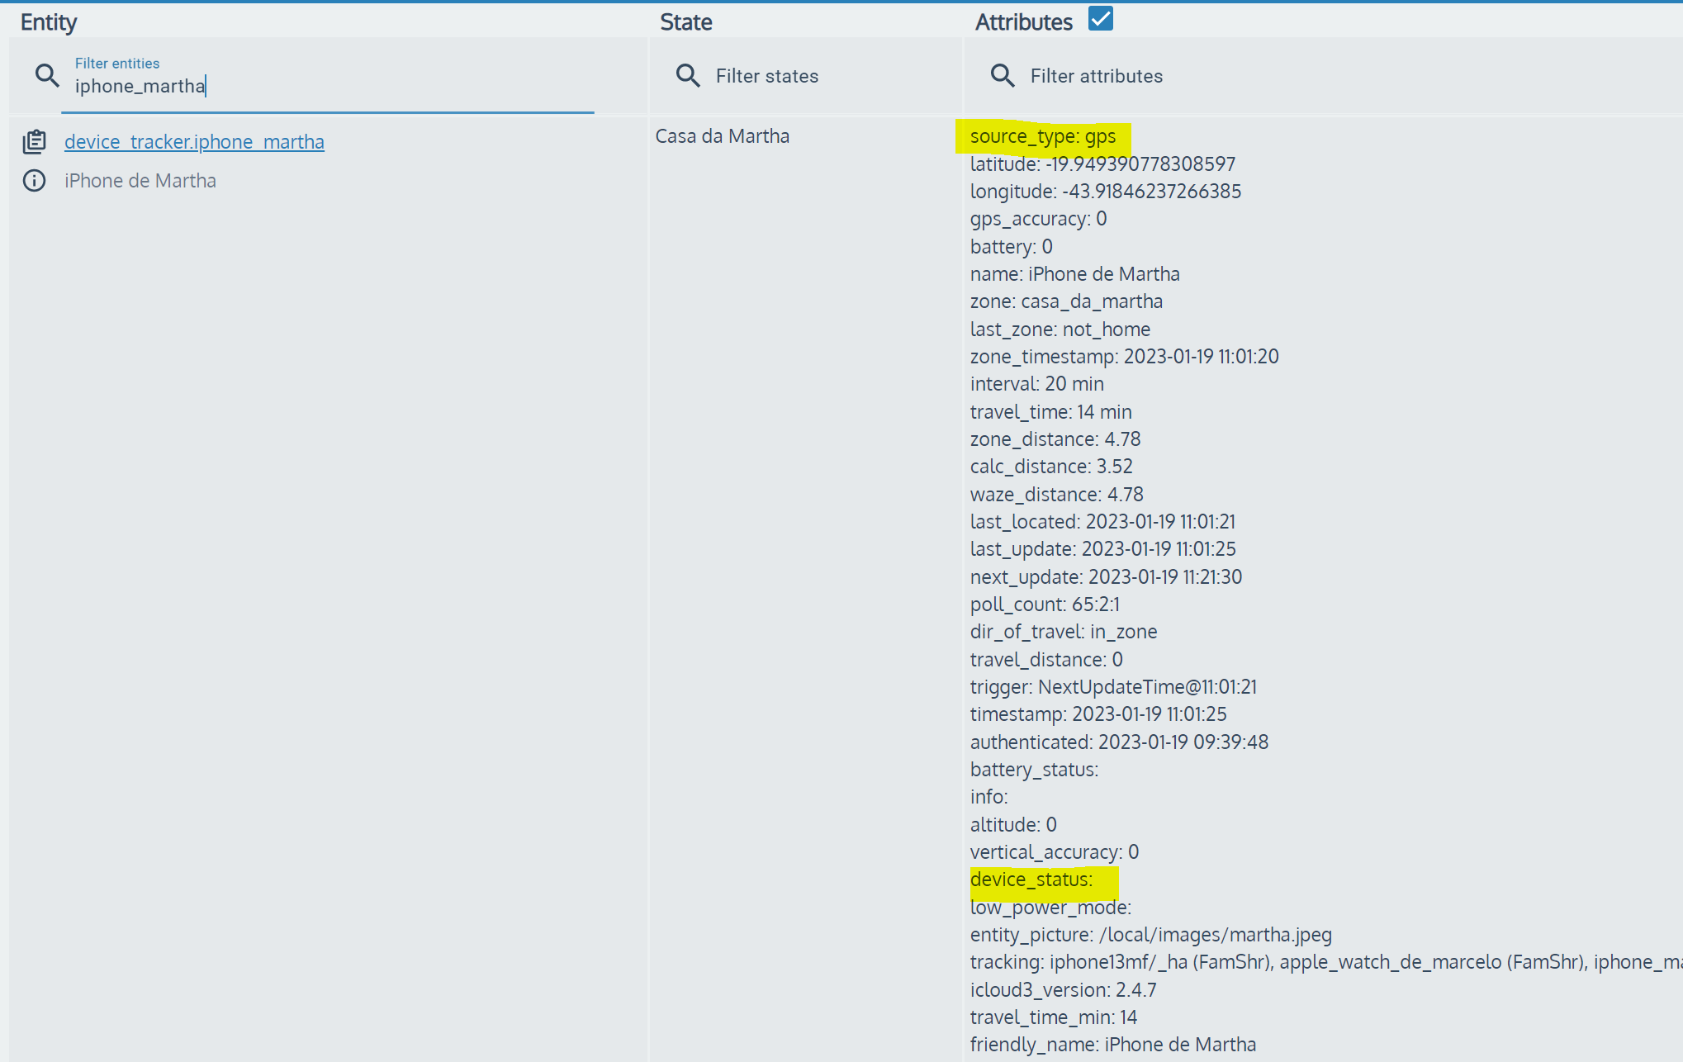The width and height of the screenshot is (1683, 1062).
Task: Click the icloud3_version attribute line
Action: pos(1064,989)
